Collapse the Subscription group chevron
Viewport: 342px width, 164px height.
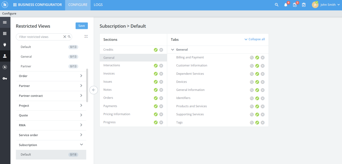tap(81, 145)
